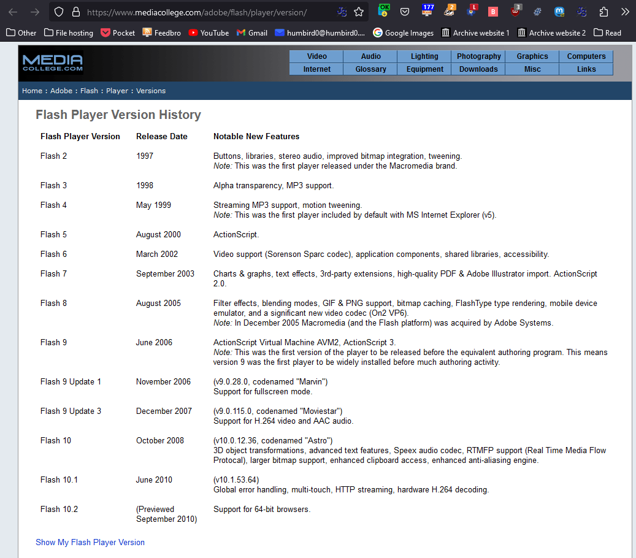Click the Show My Flash Player Version link
This screenshot has height=558, width=636.
pos(90,542)
